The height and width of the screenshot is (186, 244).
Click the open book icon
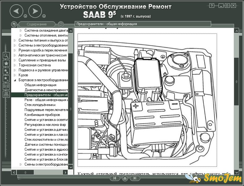[x=6, y=86]
